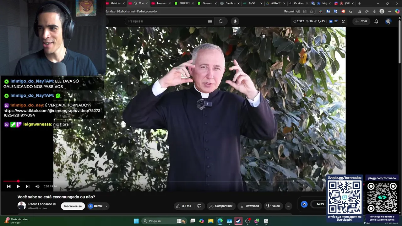Click the Download button
402x226 pixels.
pyautogui.click(x=250, y=206)
